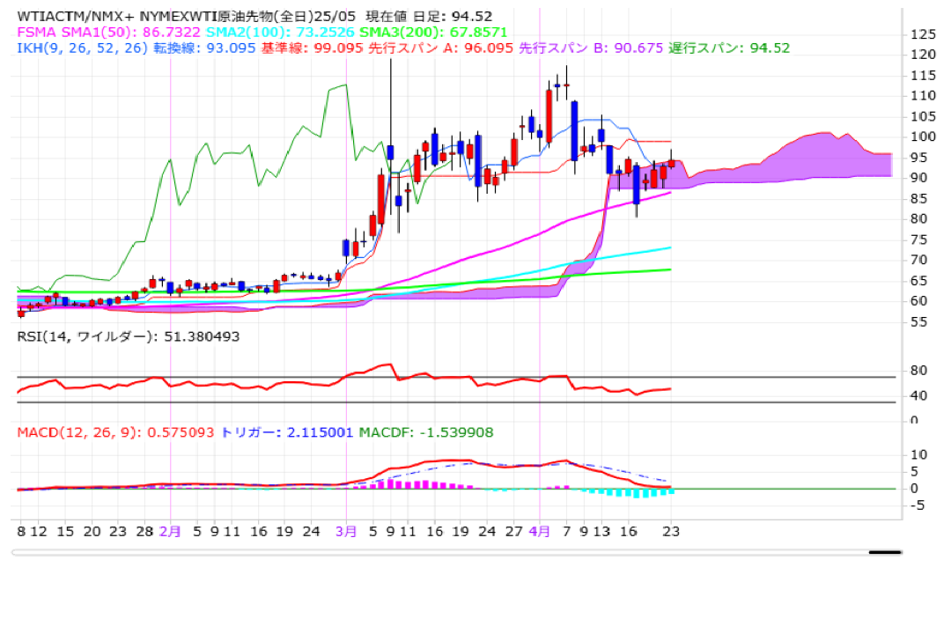951x619 pixels.
Task: Click the 4月 marker on the date axis
Action: (x=541, y=532)
